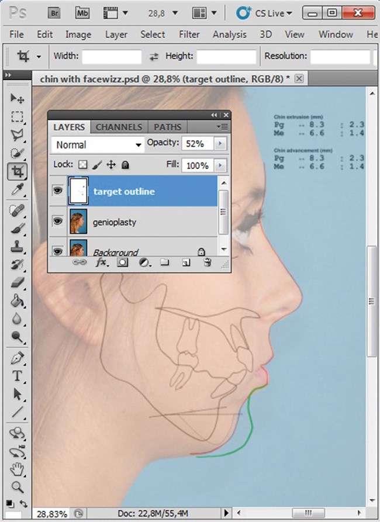This screenshot has width=380, height=522.
Task: Open the Filter menu
Action: click(x=189, y=34)
